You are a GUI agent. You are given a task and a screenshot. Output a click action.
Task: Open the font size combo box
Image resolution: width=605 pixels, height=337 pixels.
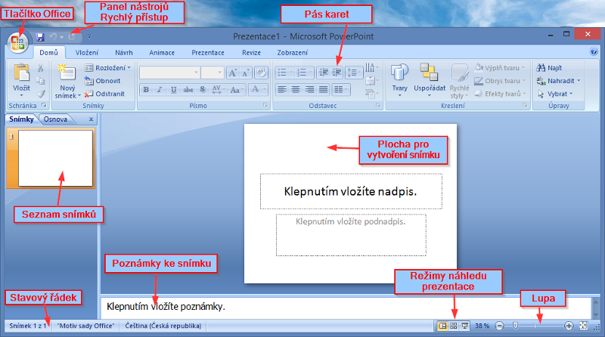[213, 73]
